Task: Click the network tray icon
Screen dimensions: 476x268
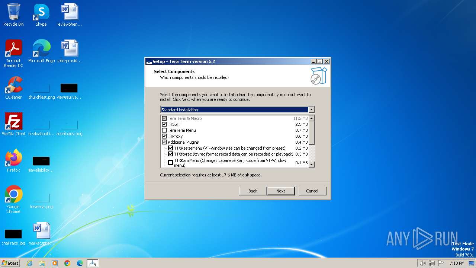Action: tap(432, 263)
